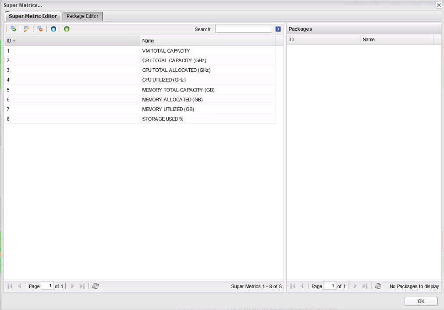
Task: Click the Search input field
Action: 243,29
